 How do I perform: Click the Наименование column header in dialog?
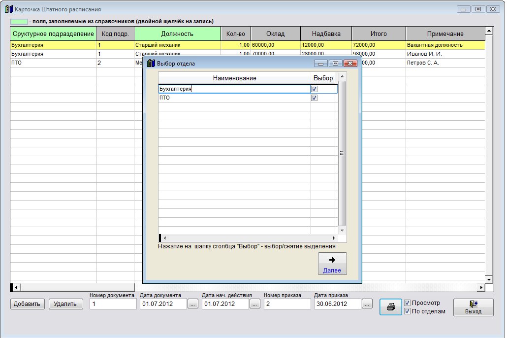(x=234, y=78)
